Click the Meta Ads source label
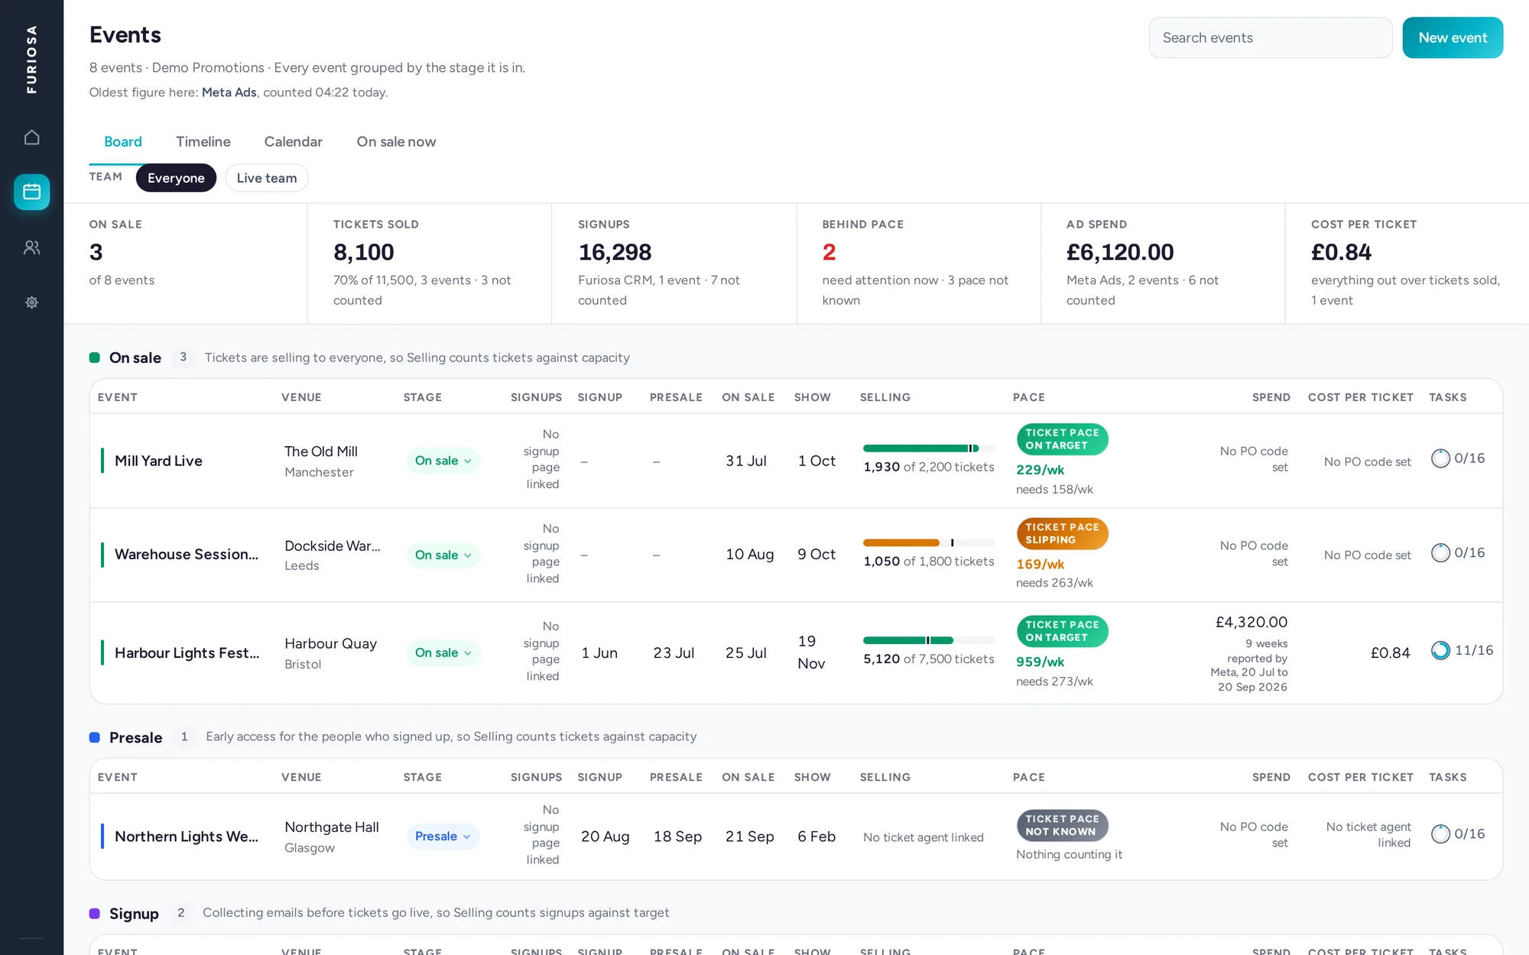Image resolution: width=1529 pixels, height=955 pixels. [229, 92]
